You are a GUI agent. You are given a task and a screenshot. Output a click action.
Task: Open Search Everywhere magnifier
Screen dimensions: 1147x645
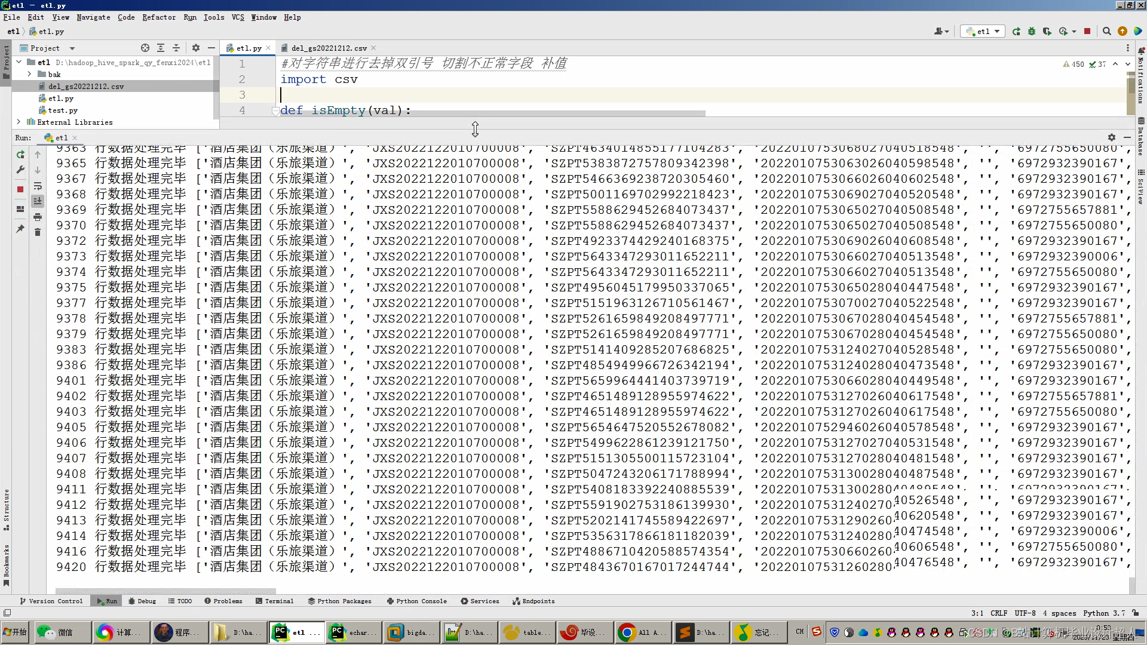pos(1106,32)
